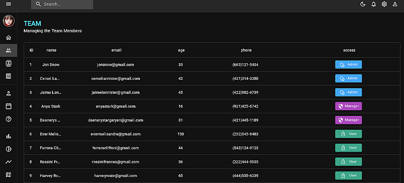The image size is (404, 183).
Task: Open the user account icon in top bar
Action: (395, 4)
